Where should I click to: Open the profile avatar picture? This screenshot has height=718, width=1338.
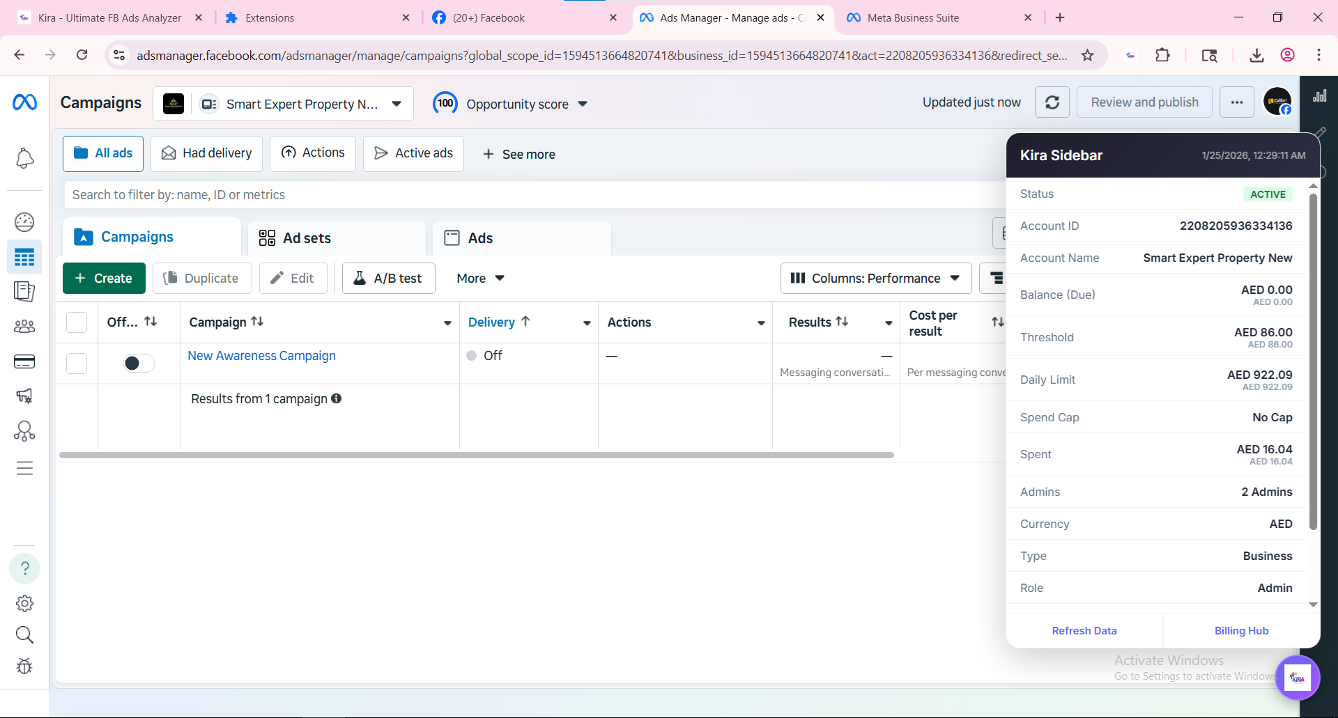(1277, 102)
